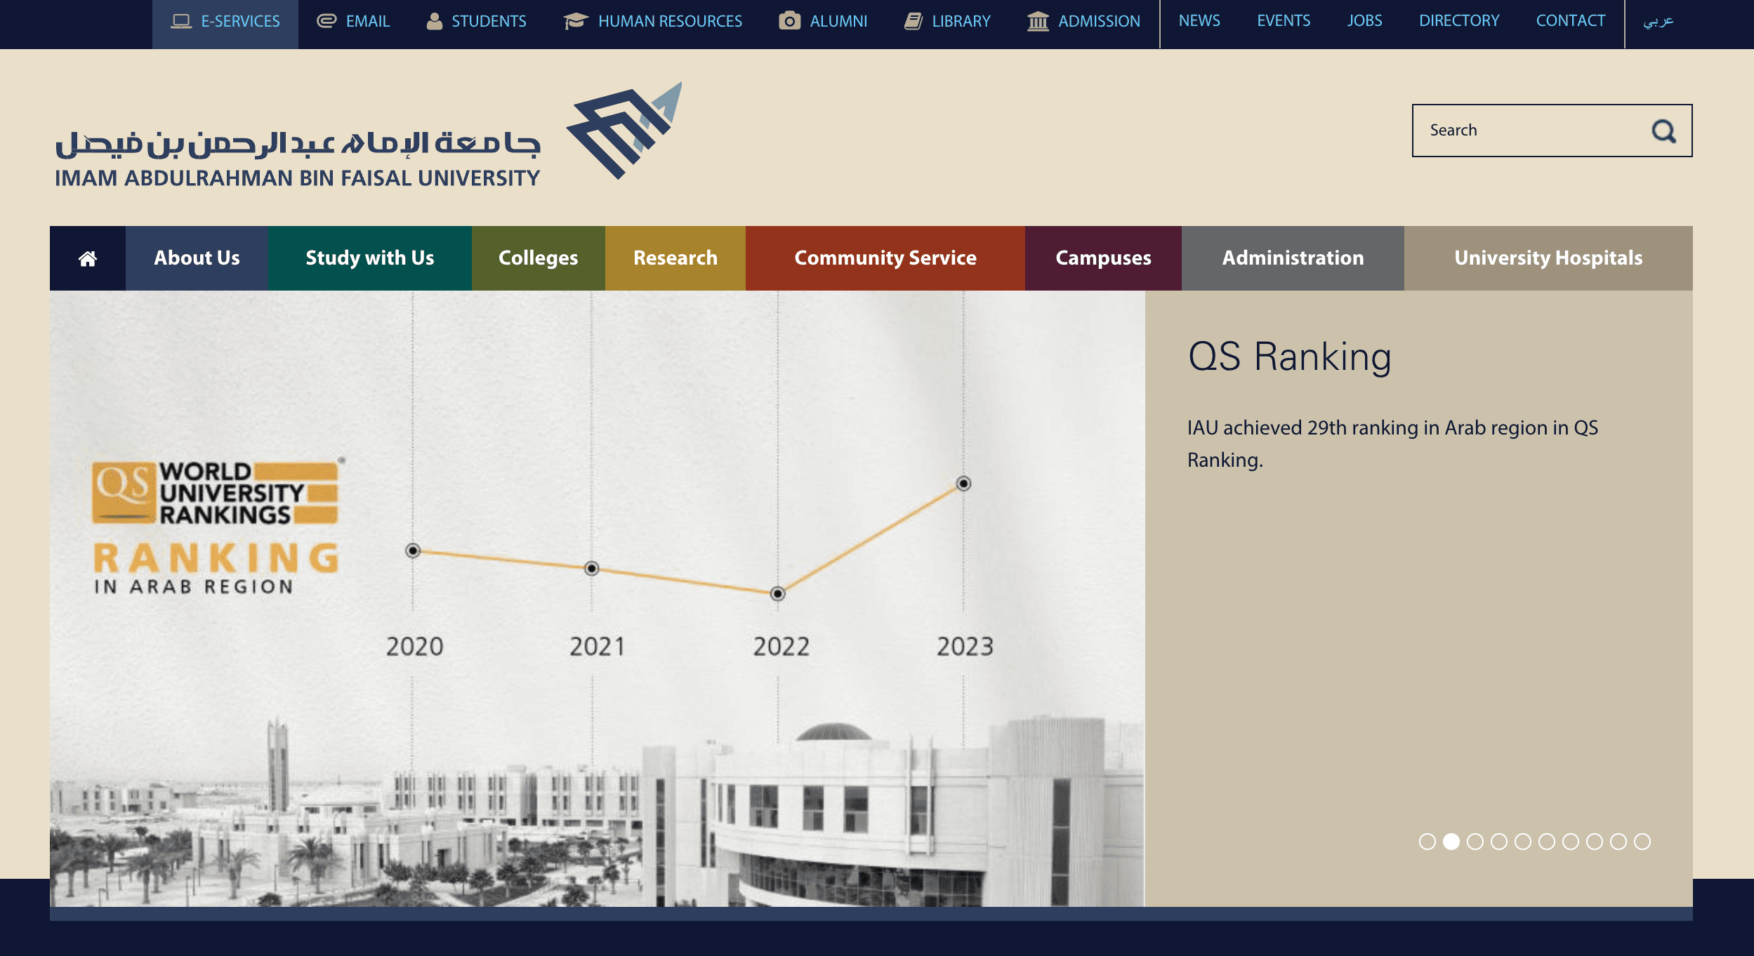Select the seventh carousel slide dot
This screenshot has height=956, width=1754.
[x=1571, y=842]
